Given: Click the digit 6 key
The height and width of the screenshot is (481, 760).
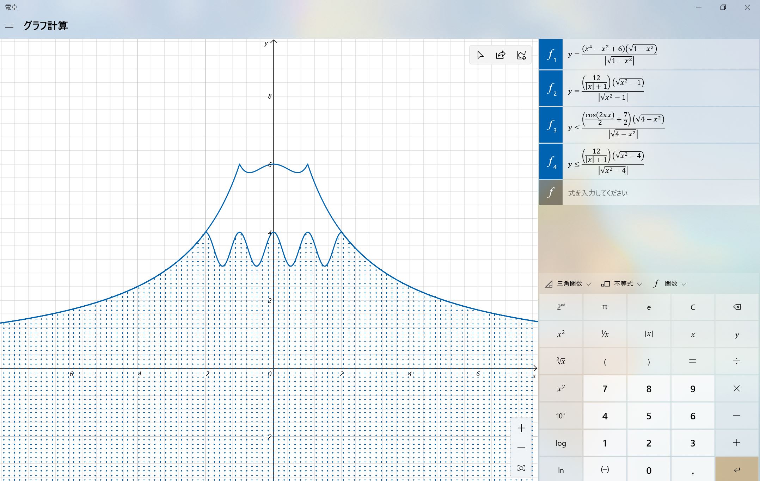Looking at the screenshot, I should (693, 416).
